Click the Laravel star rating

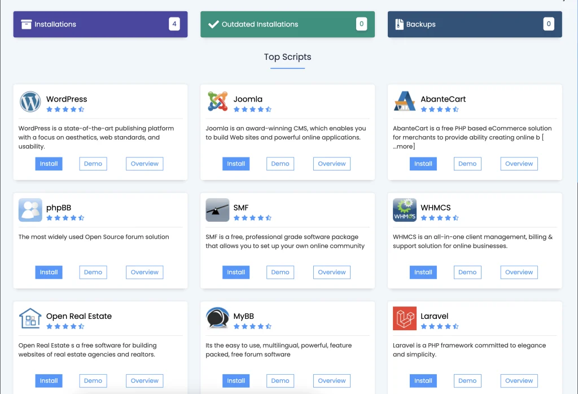point(440,326)
